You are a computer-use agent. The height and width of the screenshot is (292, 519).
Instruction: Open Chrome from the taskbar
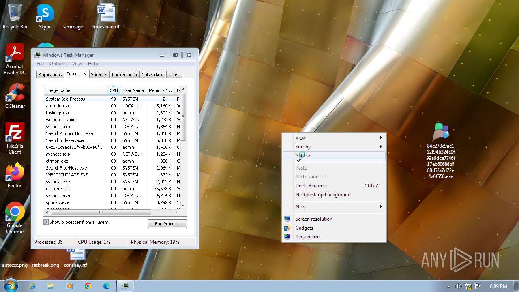(x=88, y=286)
